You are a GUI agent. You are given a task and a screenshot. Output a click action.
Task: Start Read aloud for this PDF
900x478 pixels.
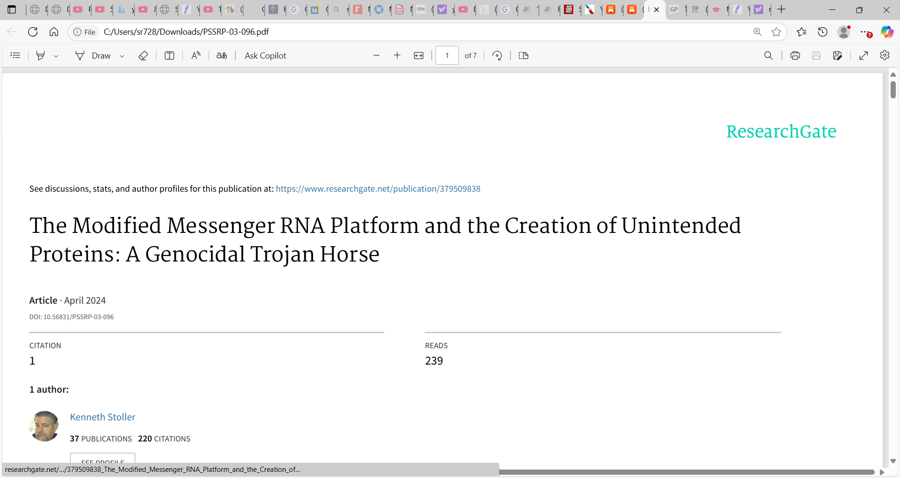tap(196, 55)
